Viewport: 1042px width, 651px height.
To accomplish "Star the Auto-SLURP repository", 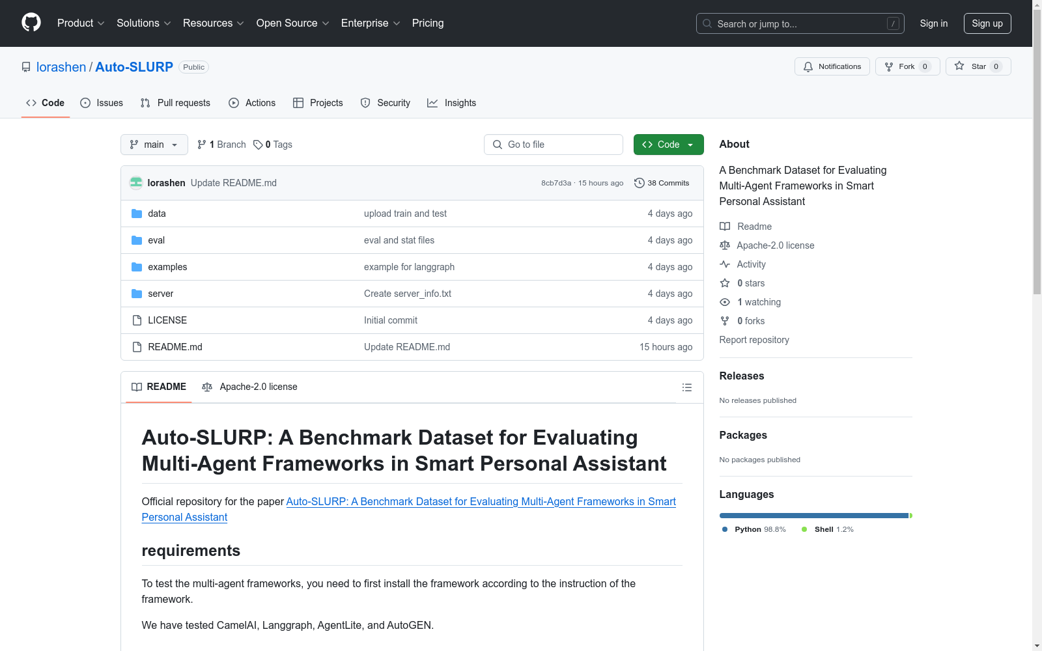I will 978,66.
